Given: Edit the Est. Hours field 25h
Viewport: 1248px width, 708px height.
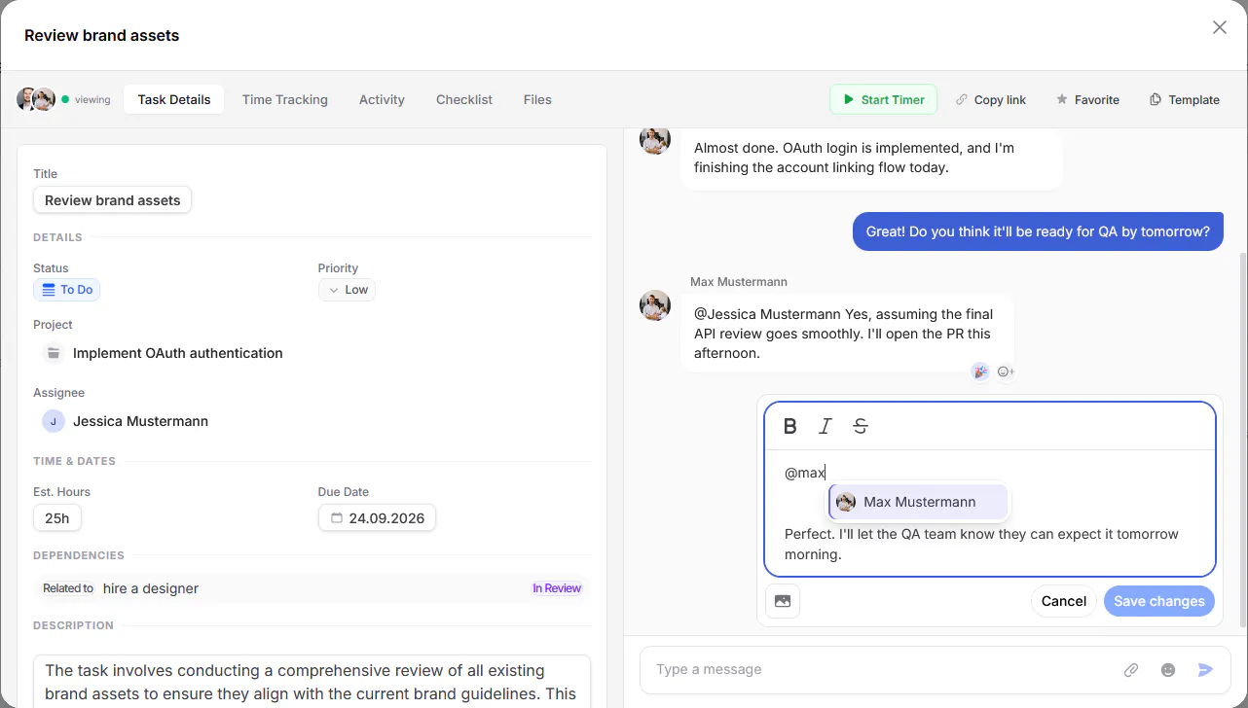Looking at the screenshot, I should click(57, 518).
